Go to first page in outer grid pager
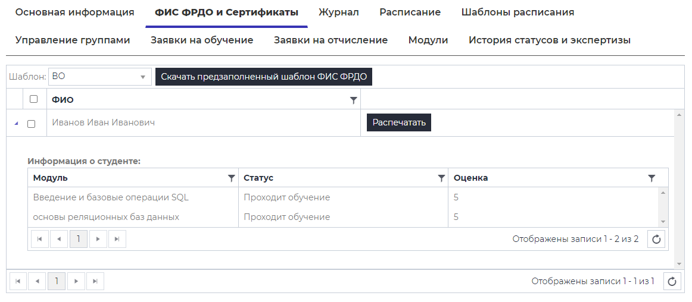This screenshot has width=692, height=302. pyautogui.click(x=18, y=282)
